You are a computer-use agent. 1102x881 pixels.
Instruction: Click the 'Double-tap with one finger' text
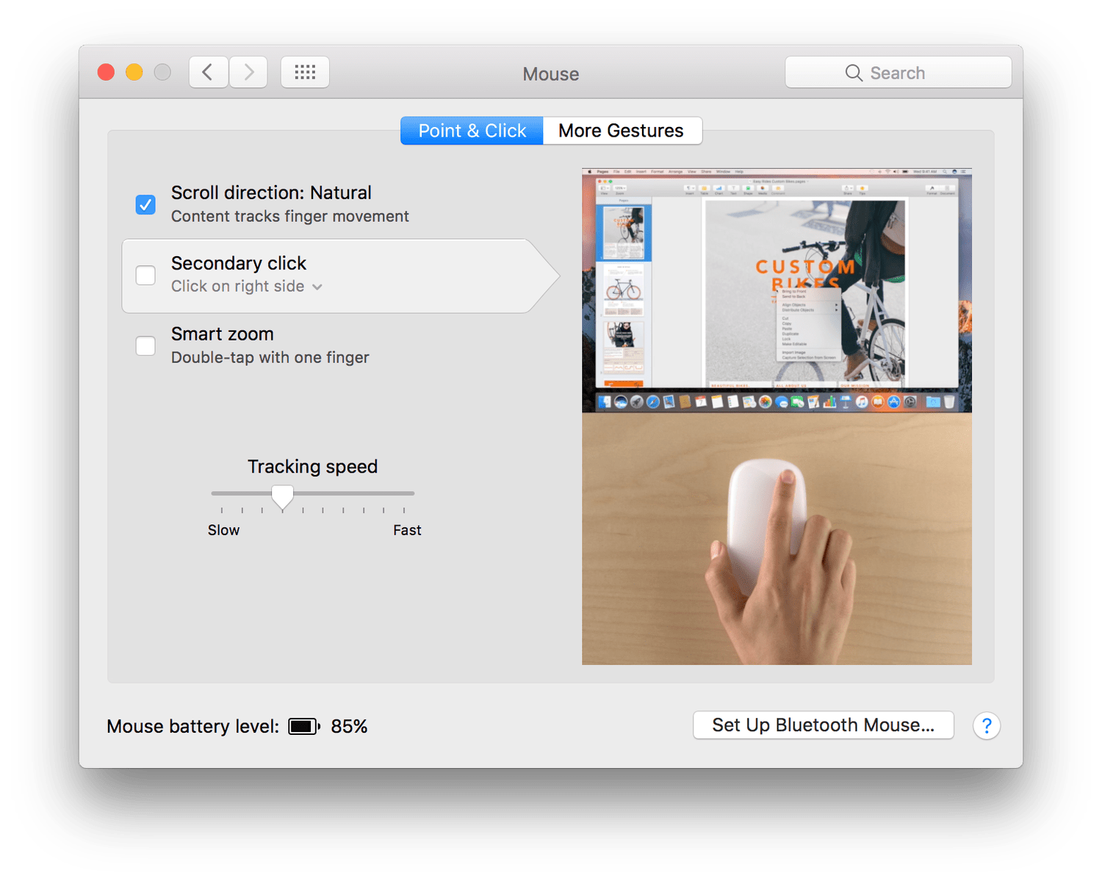[x=270, y=358]
